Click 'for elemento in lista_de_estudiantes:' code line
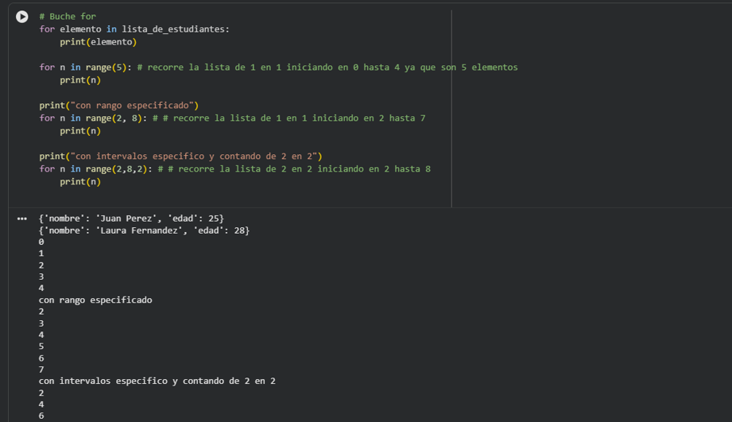This screenshot has width=732, height=422. click(134, 29)
